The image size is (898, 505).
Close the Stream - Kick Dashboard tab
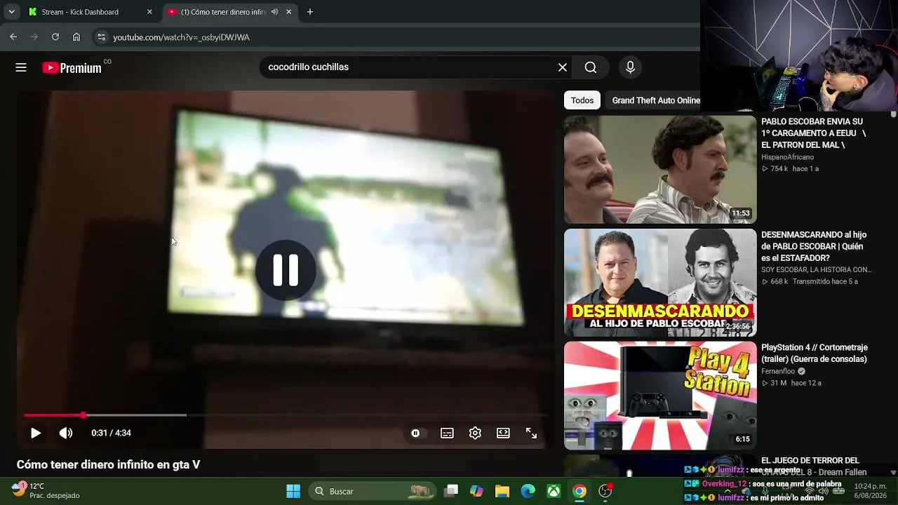(149, 12)
